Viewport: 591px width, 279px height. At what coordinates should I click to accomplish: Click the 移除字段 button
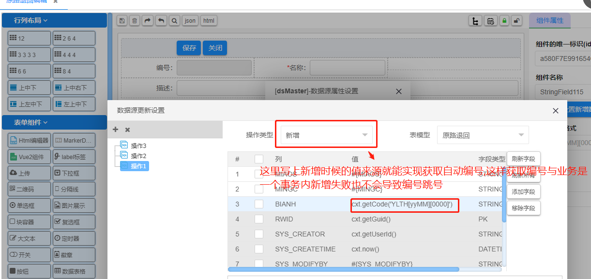click(x=523, y=208)
